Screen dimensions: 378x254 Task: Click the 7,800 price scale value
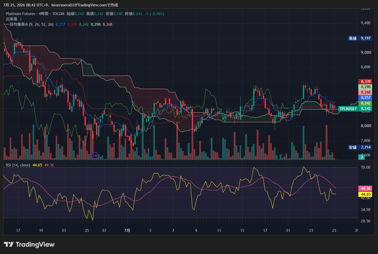point(366,141)
